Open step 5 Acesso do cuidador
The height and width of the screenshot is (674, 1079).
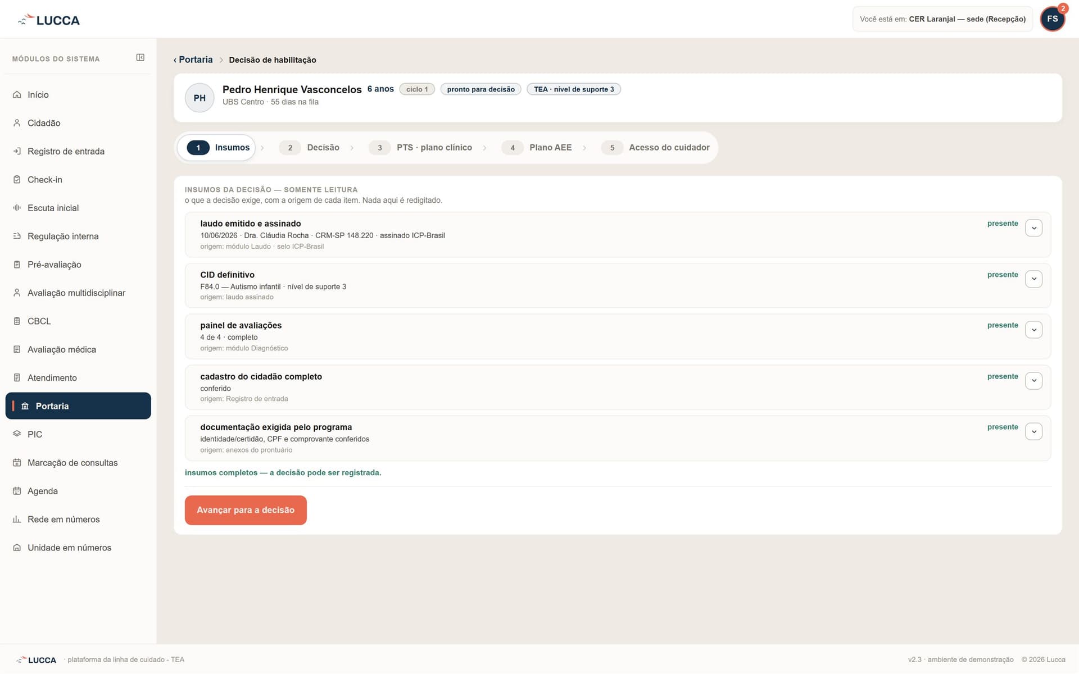[655, 148]
